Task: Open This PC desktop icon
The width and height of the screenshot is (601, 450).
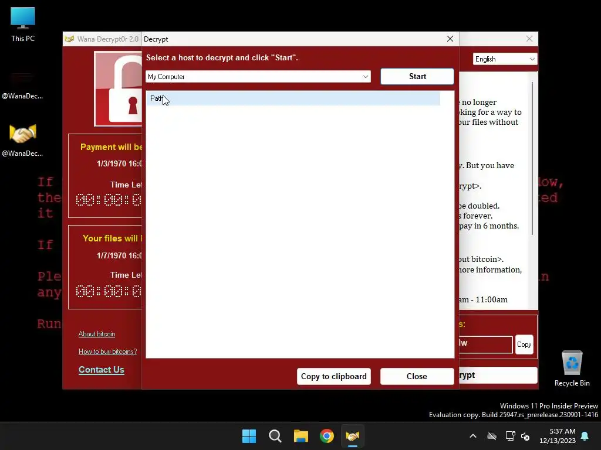Action: point(23,25)
